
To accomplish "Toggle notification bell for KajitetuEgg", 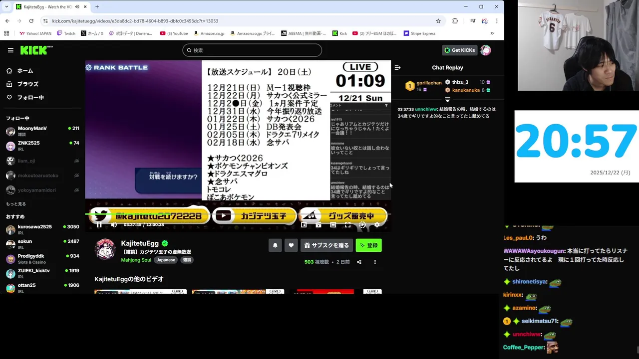I will click(x=275, y=245).
